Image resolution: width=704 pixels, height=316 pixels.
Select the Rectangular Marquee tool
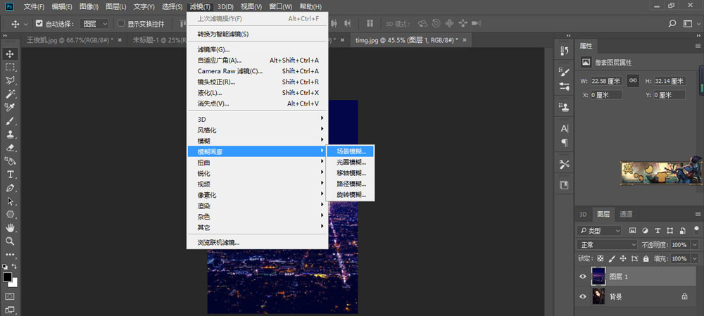(11, 67)
